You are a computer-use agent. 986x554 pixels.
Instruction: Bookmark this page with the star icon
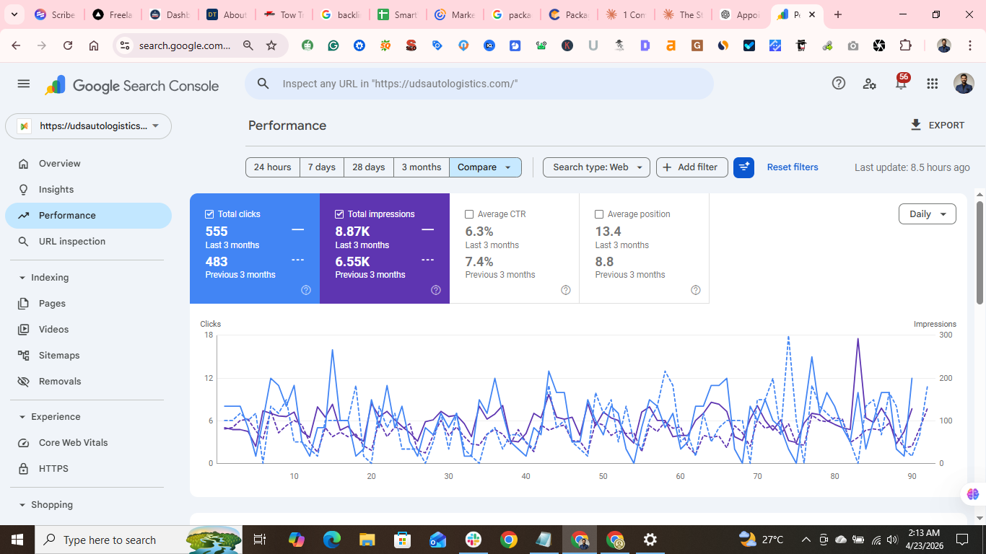tap(271, 45)
